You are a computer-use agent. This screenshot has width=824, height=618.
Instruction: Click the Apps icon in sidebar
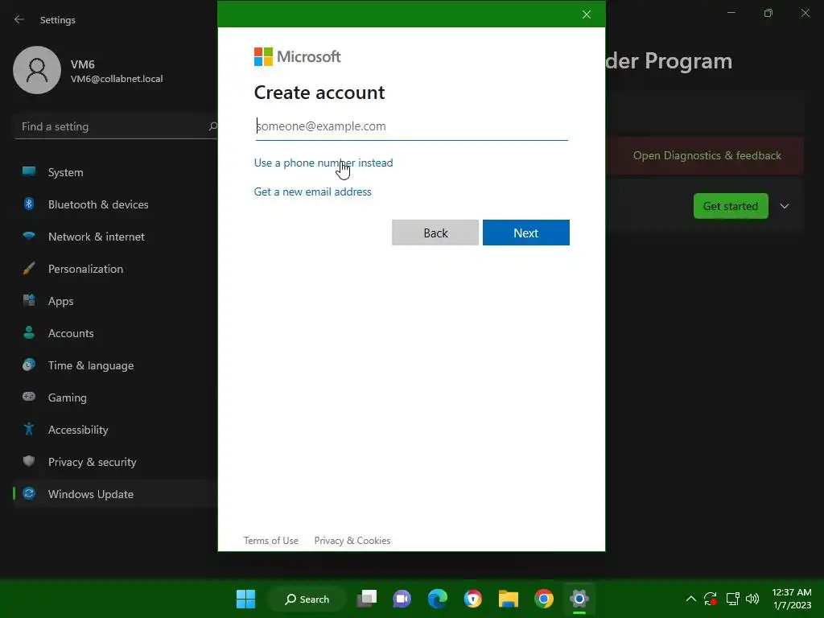pos(29,301)
